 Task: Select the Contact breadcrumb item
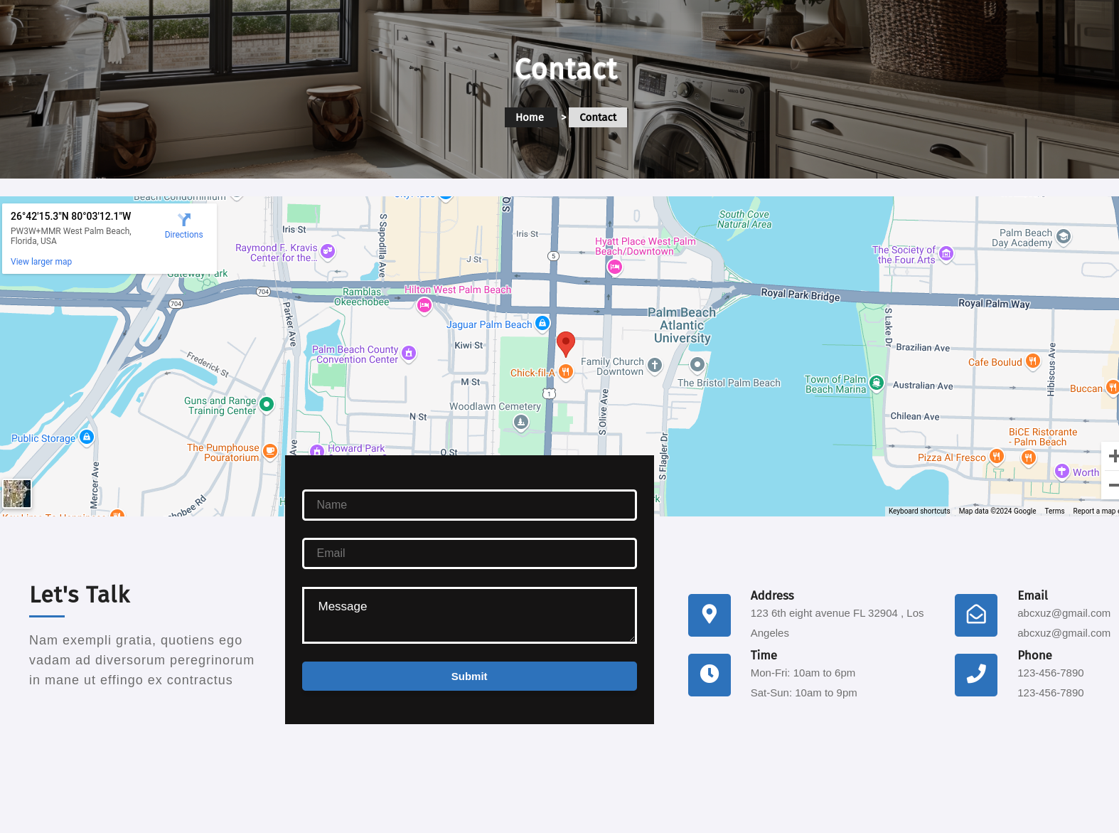pos(598,117)
